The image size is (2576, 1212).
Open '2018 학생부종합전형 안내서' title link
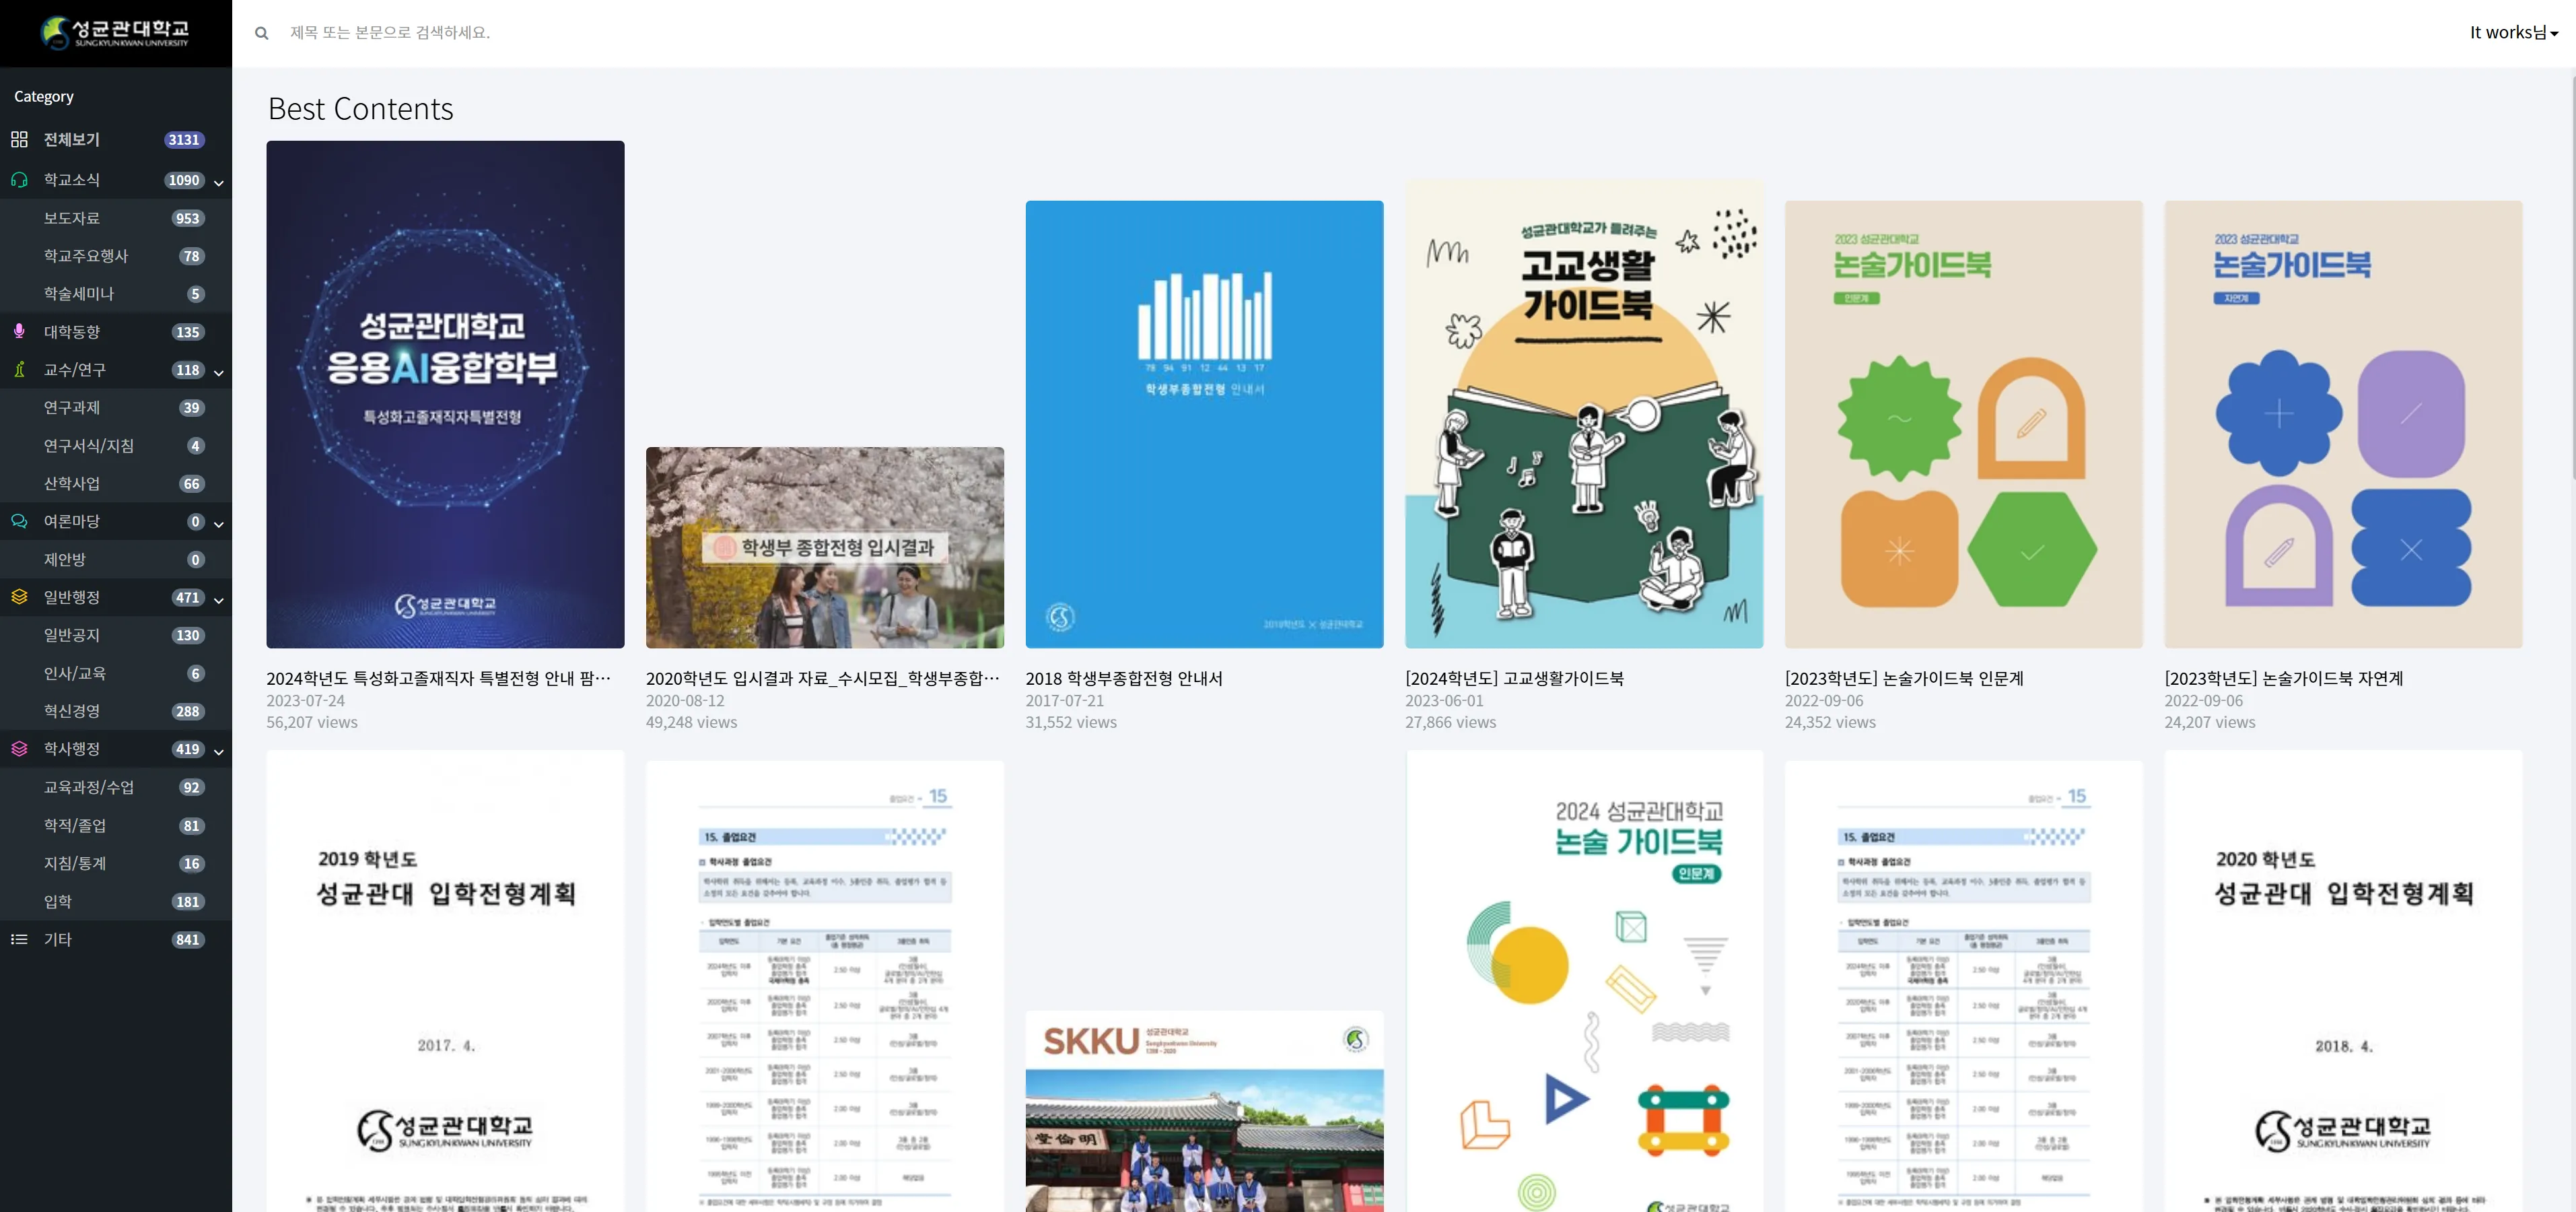1124,678
